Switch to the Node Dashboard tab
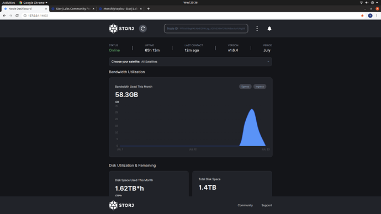The width and height of the screenshot is (381, 214). 25,9
